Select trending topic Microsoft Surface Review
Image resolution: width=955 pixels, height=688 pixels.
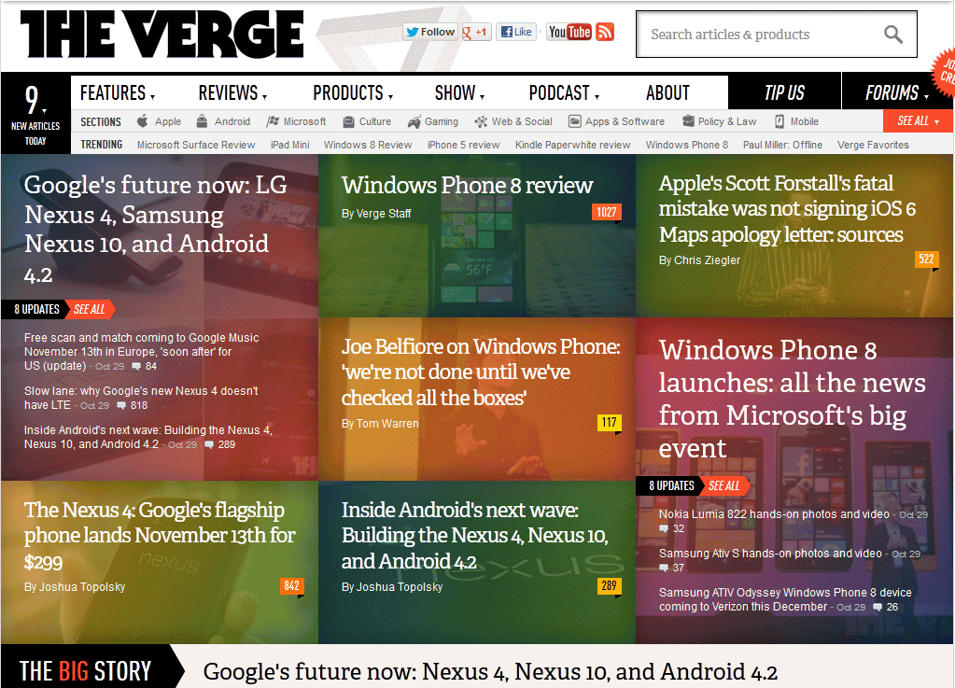tap(196, 145)
